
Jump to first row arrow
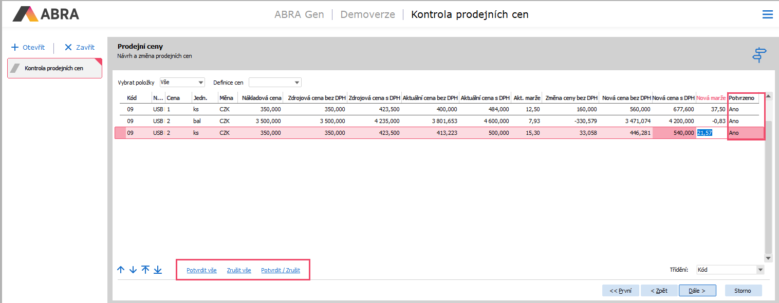pos(145,270)
